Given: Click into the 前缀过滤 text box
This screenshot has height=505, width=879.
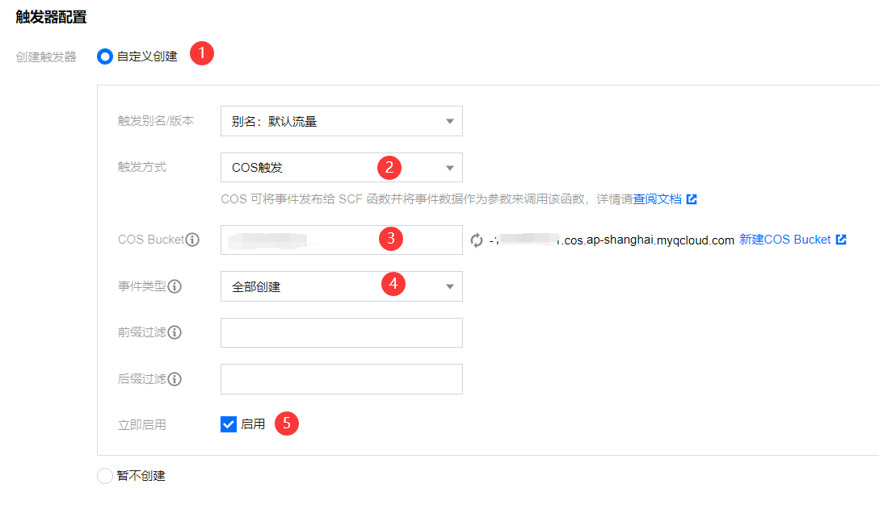Looking at the screenshot, I should (341, 332).
